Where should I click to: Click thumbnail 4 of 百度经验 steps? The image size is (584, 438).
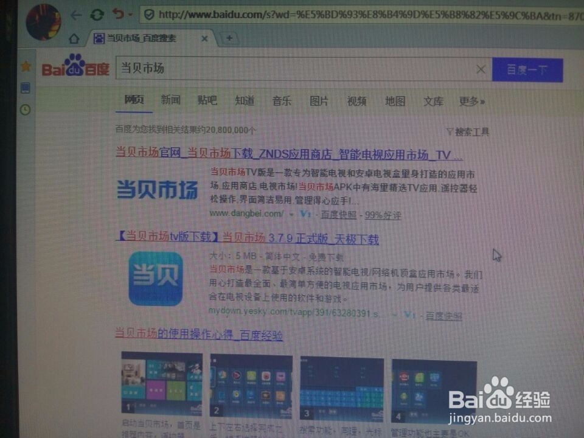pyautogui.click(x=434, y=391)
